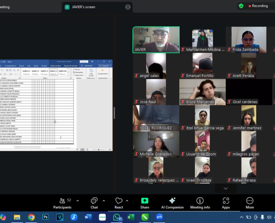Open AI Companion
275x223 pixels.
point(172,203)
